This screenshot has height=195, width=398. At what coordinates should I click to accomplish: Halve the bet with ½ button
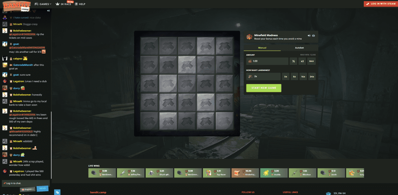point(293,61)
